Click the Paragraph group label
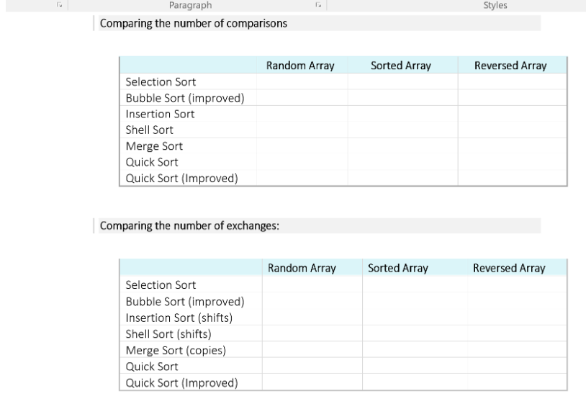Image resolution: width=586 pixels, height=417 pixels. [190, 5]
